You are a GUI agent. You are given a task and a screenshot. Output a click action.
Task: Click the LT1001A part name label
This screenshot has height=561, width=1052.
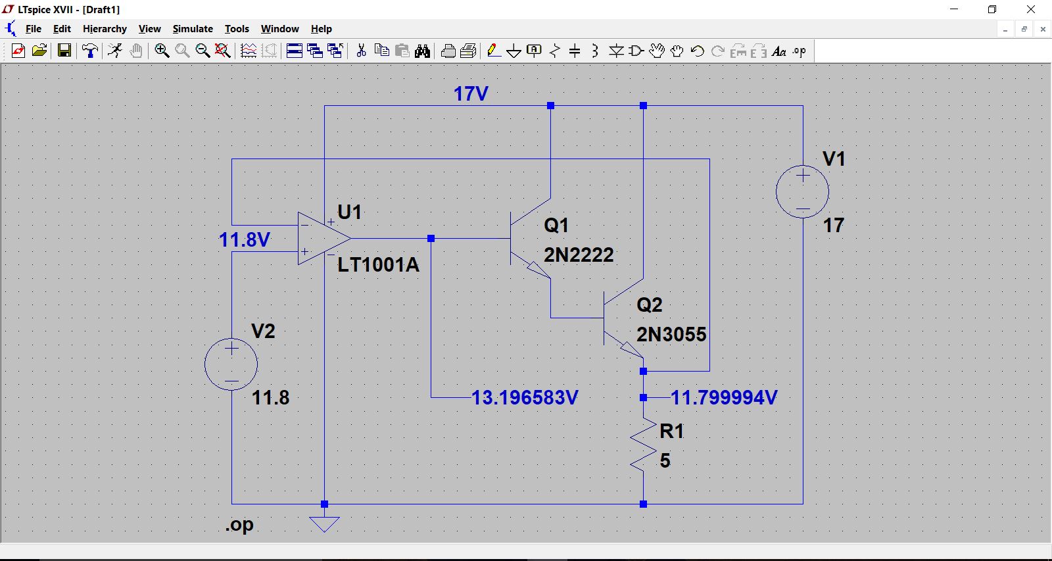378,265
